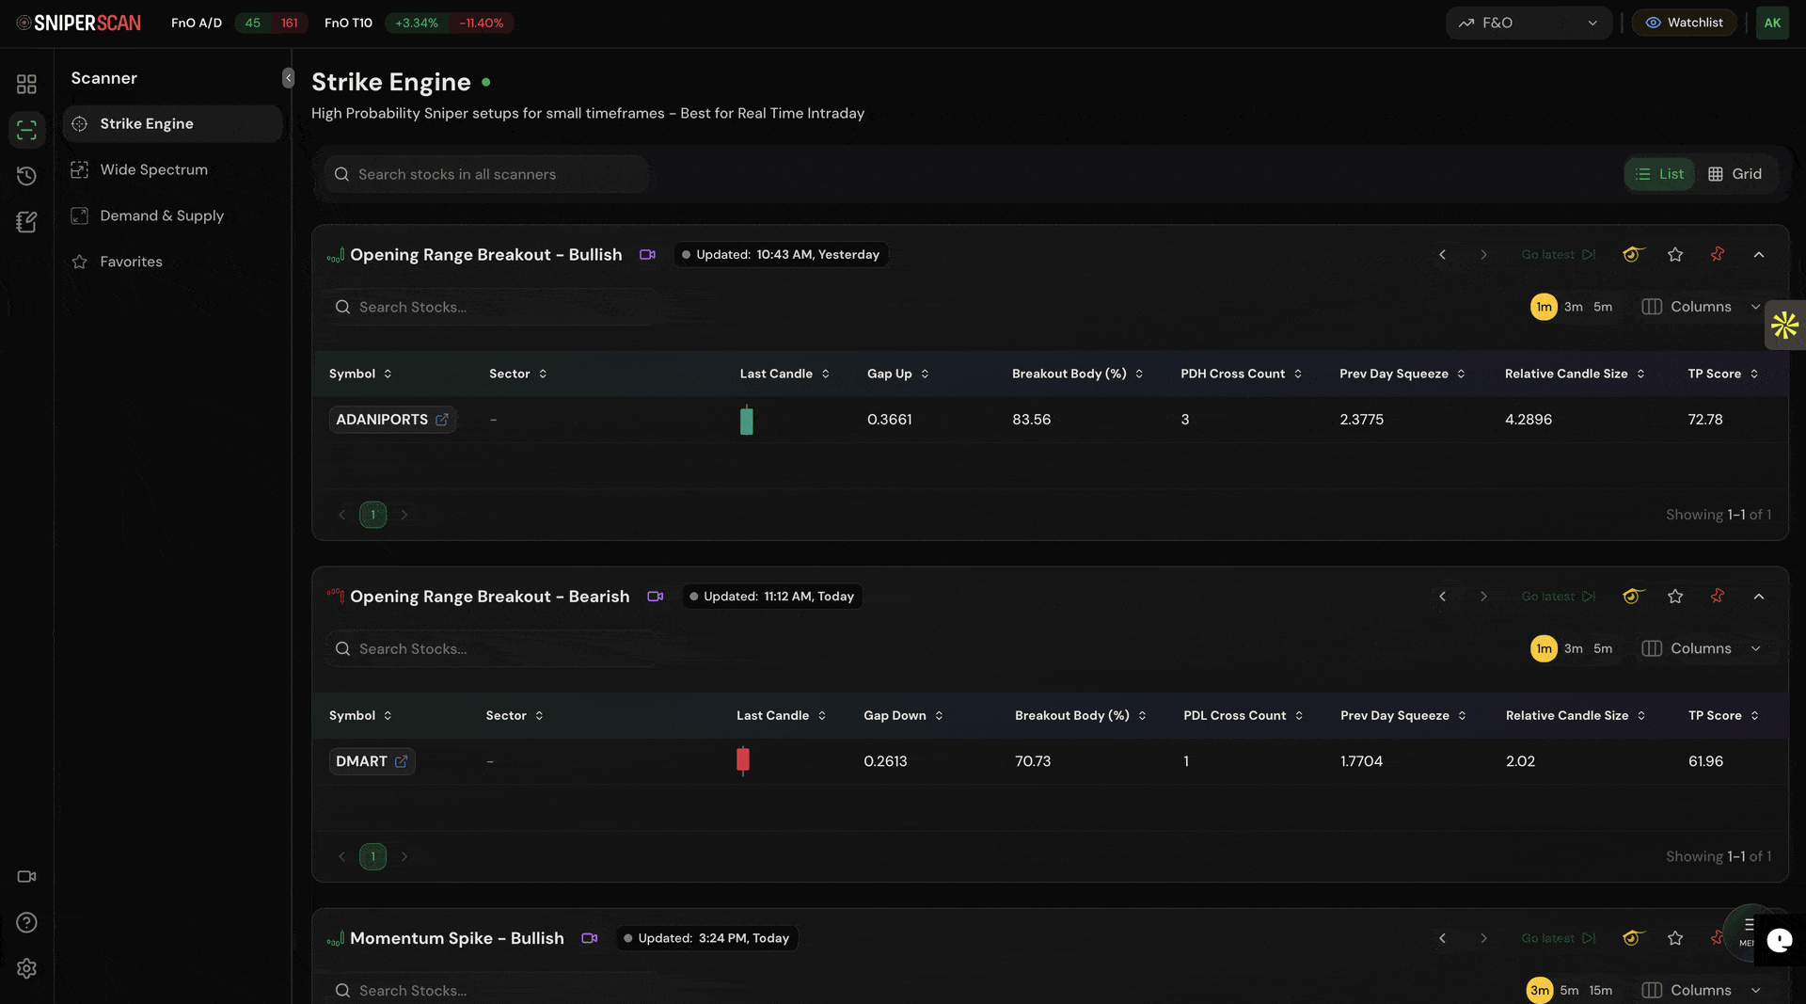Go to previous update in Momentum Spike scanner
The image size is (1806, 1004).
pyautogui.click(x=1442, y=938)
